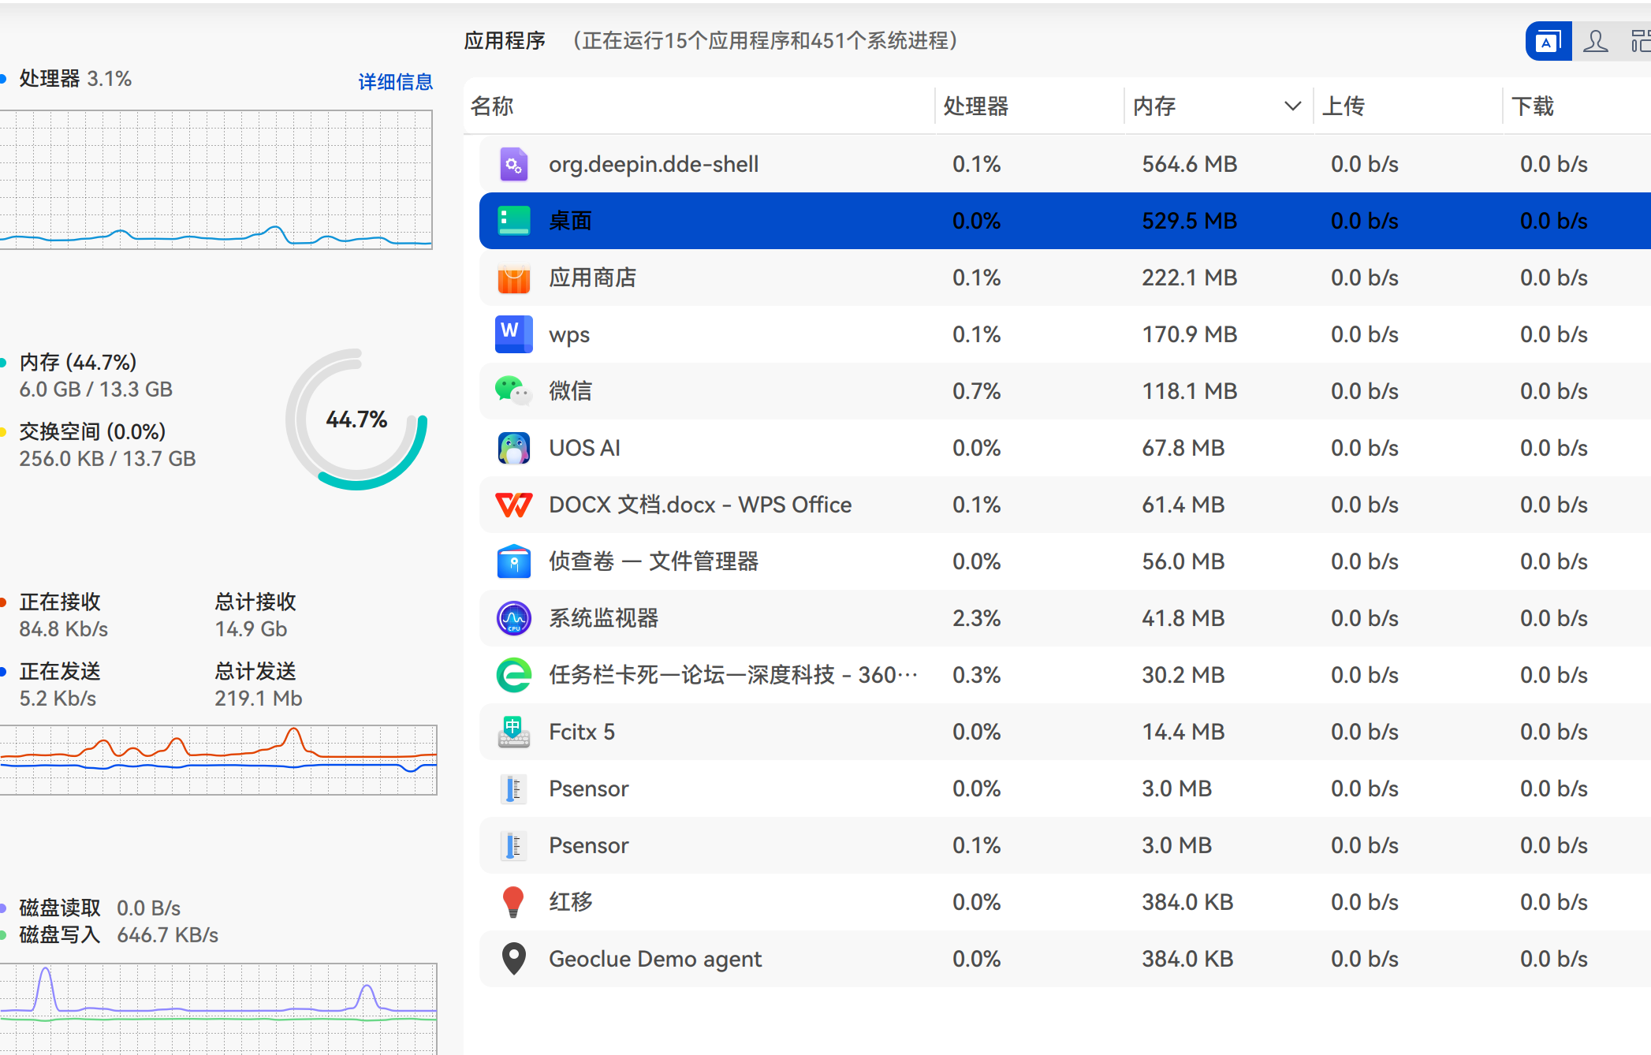
Task: Switch to applications view filter
Action: coord(1549,42)
